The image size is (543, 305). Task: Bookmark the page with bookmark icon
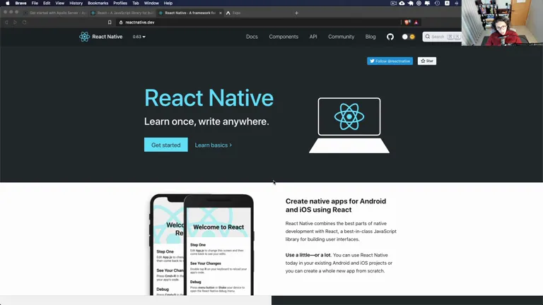point(110,22)
